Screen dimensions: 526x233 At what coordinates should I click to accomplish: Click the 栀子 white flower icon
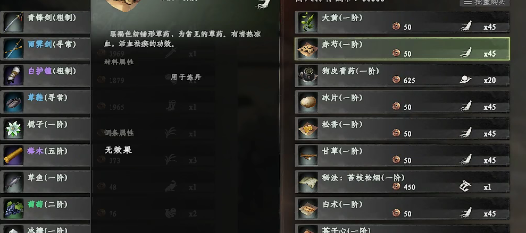14,129
